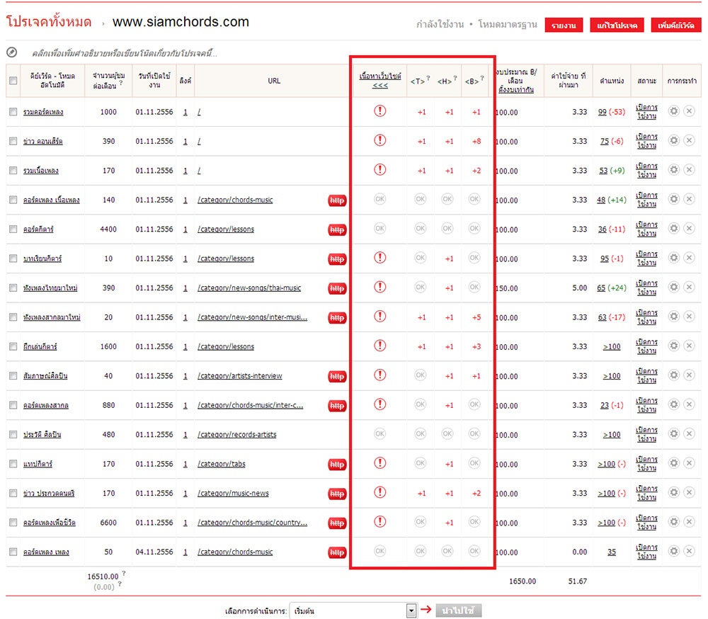This screenshot has height=619, width=708.
Task: Remove the /category/music-news row via X
Action: (689, 492)
